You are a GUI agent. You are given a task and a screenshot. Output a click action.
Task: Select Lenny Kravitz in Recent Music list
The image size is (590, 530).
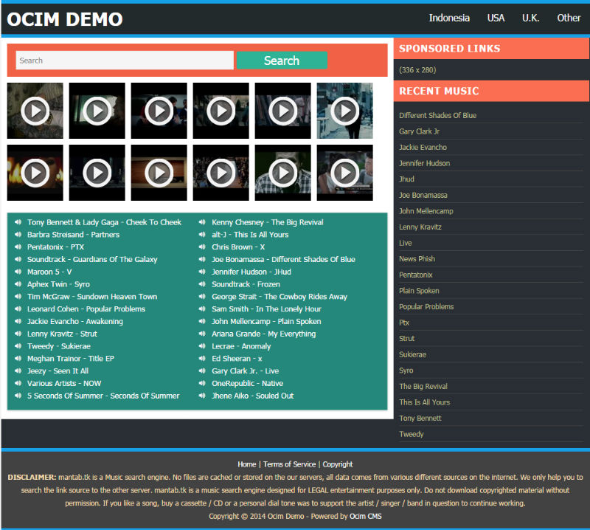[420, 227]
